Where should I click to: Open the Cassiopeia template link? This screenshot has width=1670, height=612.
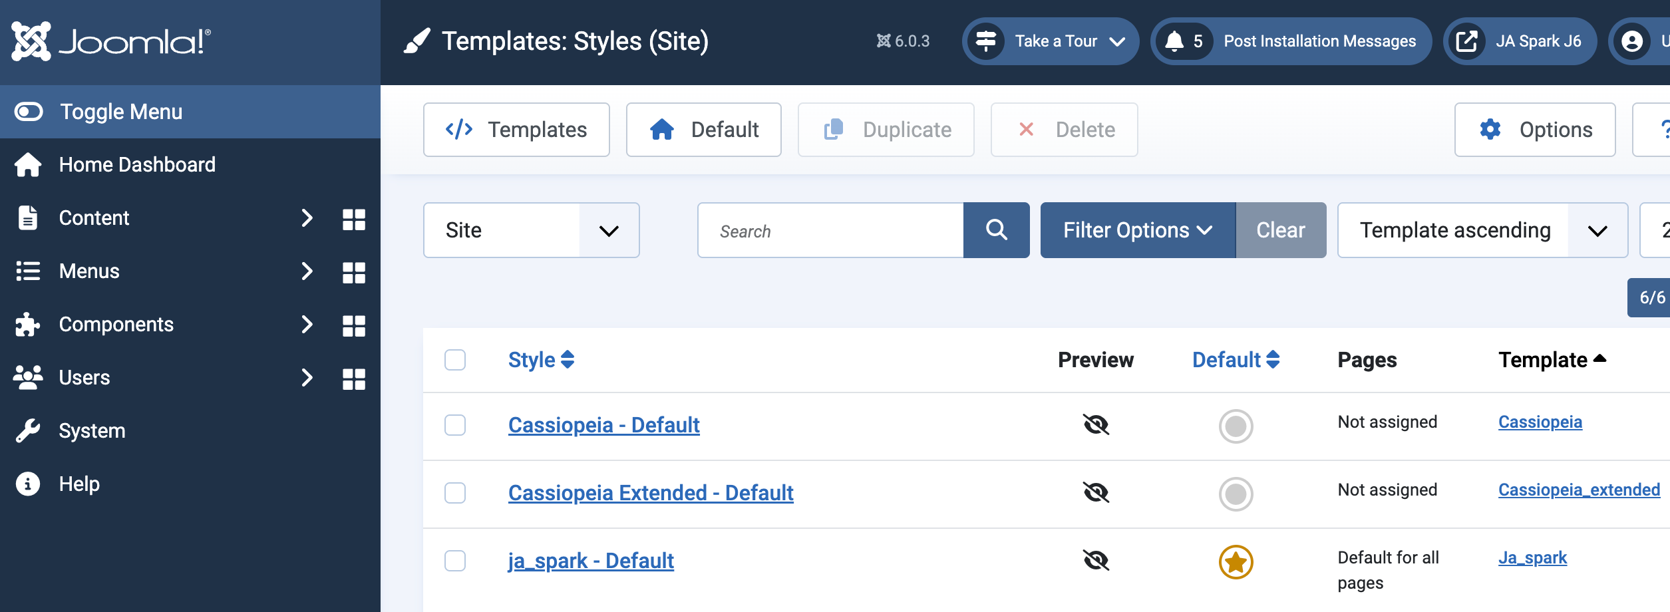[x=1540, y=421]
